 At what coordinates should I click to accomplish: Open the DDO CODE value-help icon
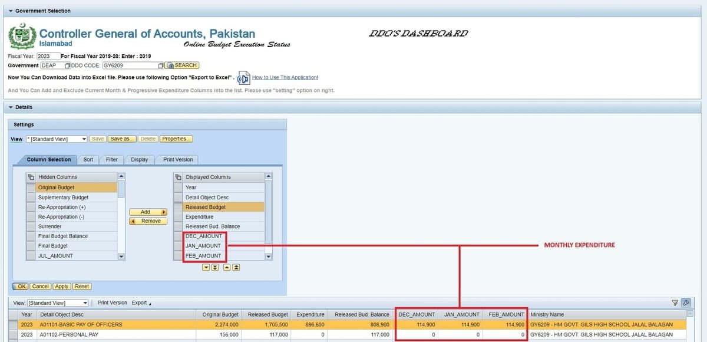160,65
